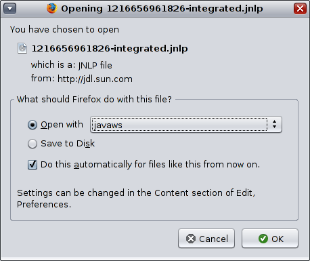Click the Firefox logo in title bar
Image resolution: width=310 pixels, height=261 pixels.
click(52, 8)
